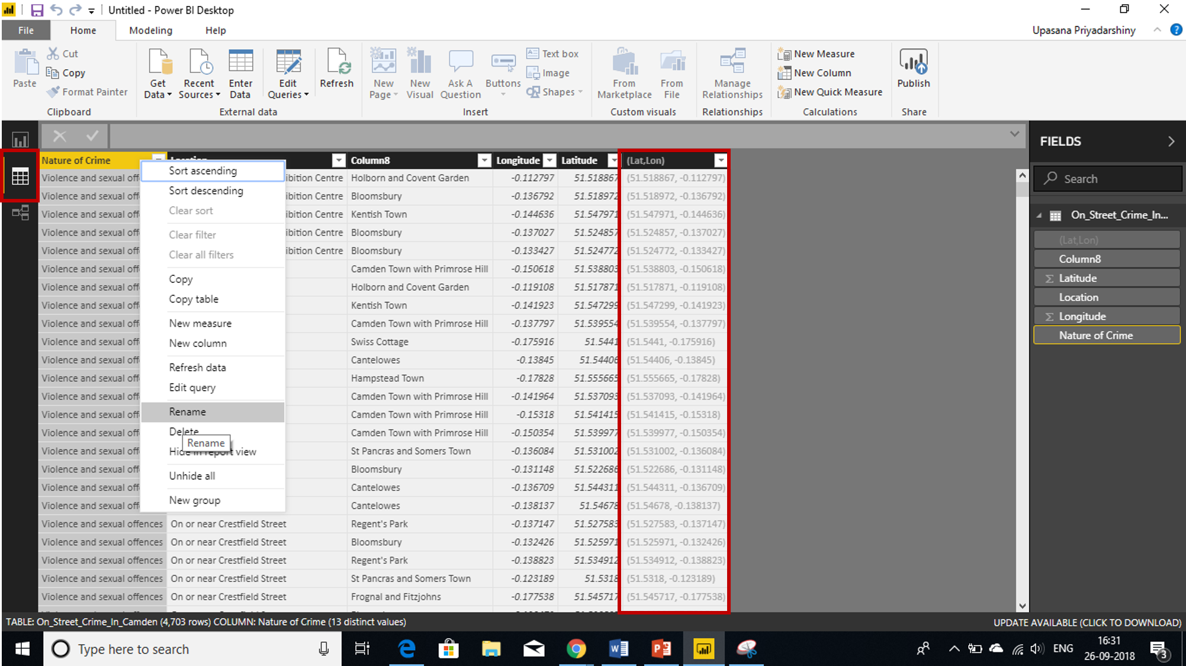Click the Windows Start button
This screenshot has width=1186, height=666.
[23, 649]
